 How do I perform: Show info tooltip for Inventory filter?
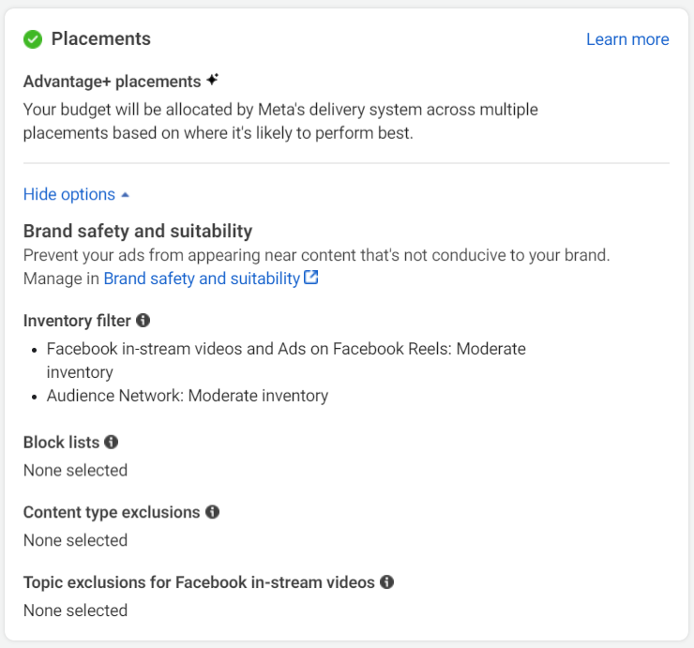pos(143,320)
